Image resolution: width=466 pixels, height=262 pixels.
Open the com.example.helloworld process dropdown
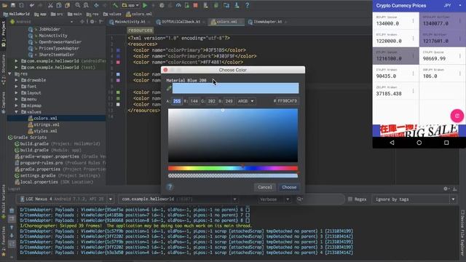178,199
